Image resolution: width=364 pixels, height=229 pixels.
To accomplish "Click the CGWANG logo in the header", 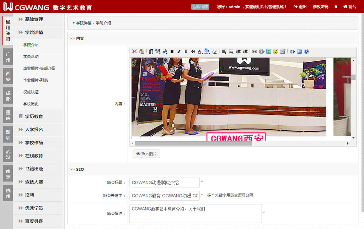I will (x=48, y=7).
